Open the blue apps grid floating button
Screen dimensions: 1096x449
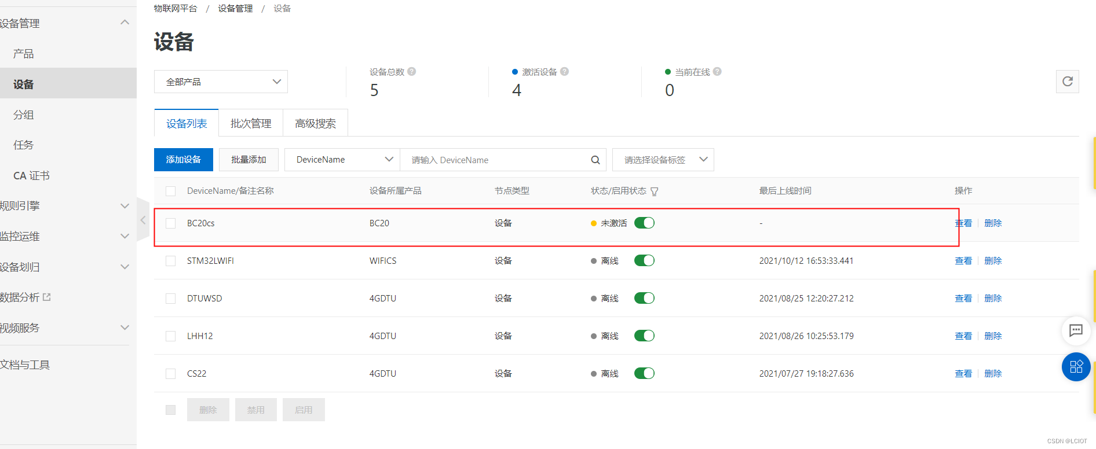pyautogui.click(x=1076, y=367)
